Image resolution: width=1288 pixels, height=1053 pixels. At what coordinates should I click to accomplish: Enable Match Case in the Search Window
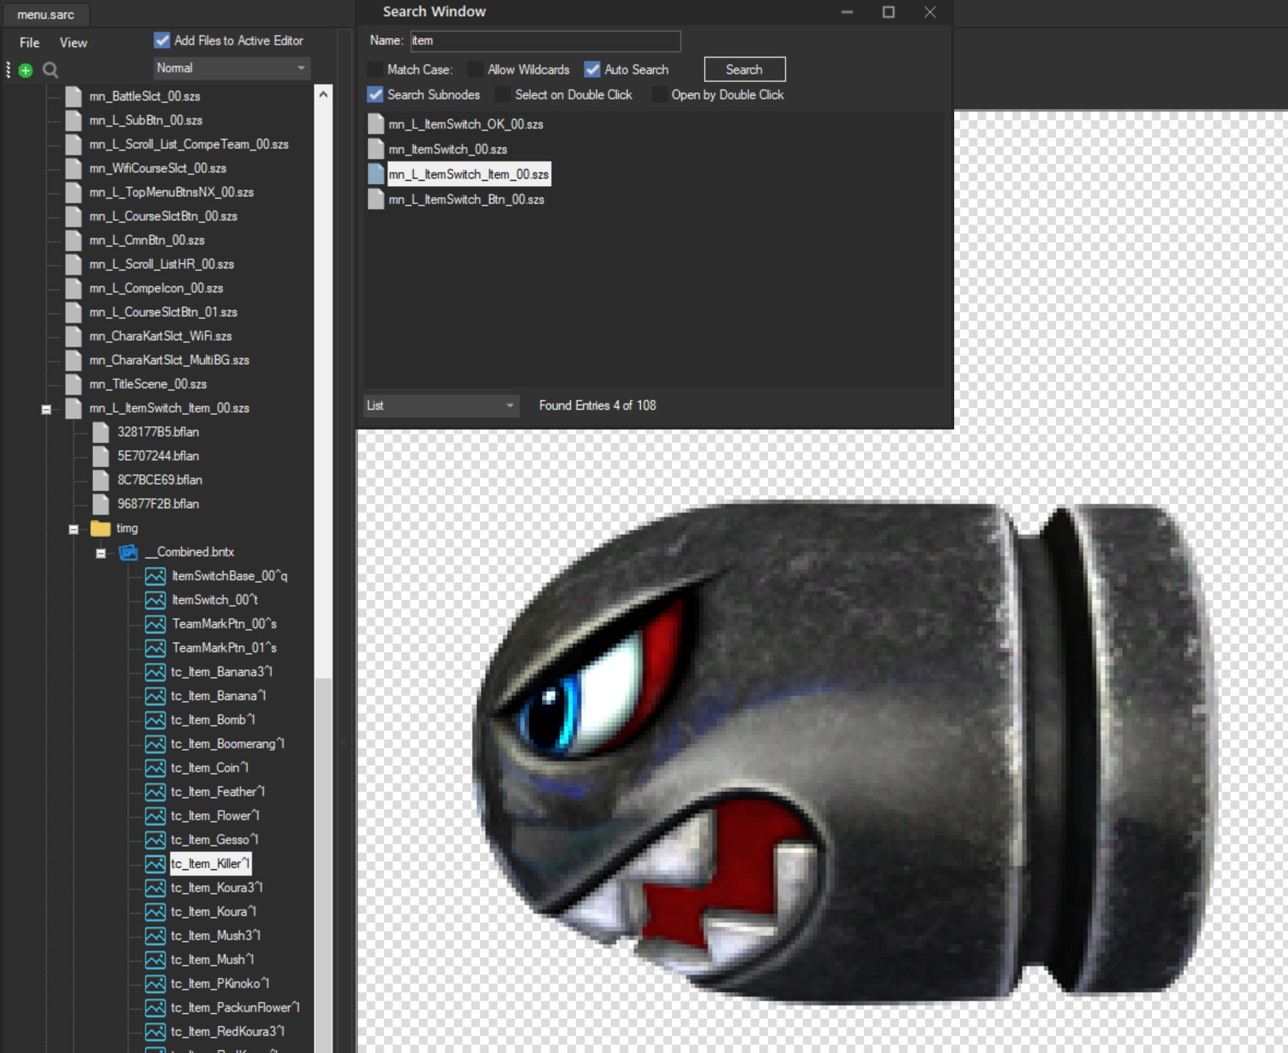click(x=375, y=69)
